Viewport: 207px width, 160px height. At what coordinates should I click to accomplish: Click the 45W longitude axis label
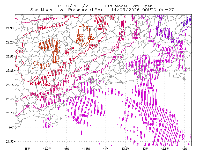(66, 149)
